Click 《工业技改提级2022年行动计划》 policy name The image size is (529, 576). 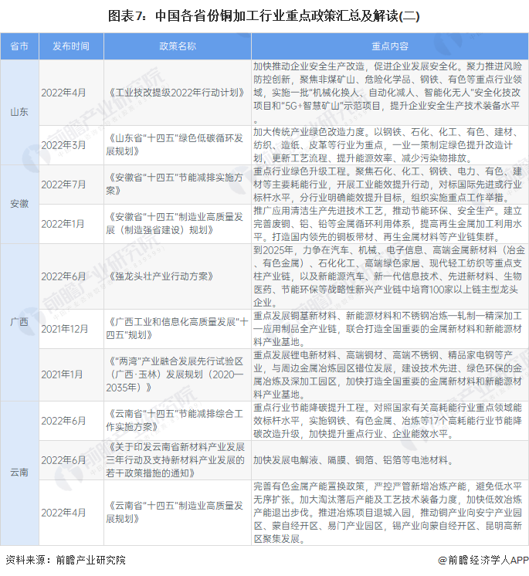[176, 93]
